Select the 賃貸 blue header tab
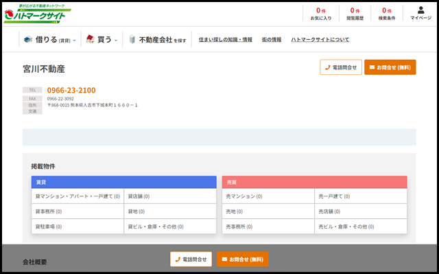The image size is (439, 274). click(x=124, y=182)
